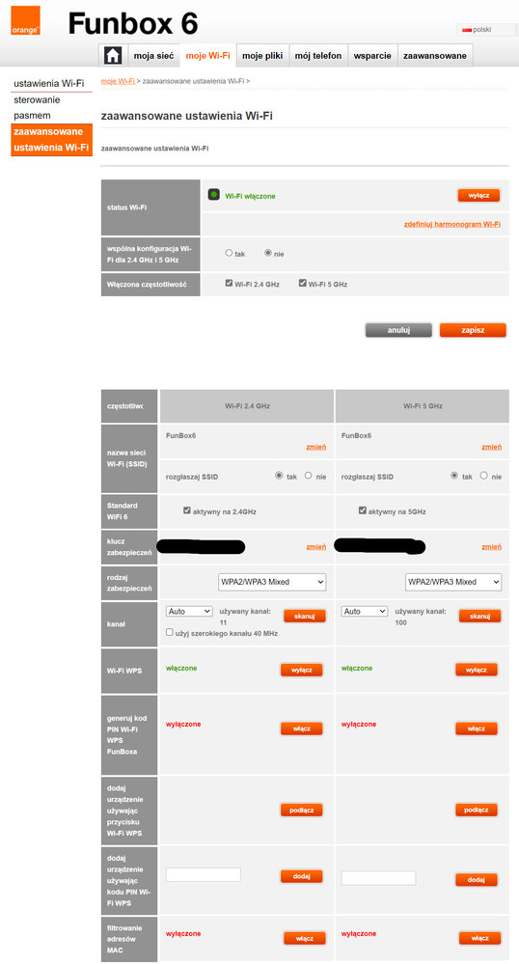
Task: Set 5 GHz SSID broadcast to 'nie'
Action: tap(484, 476)
